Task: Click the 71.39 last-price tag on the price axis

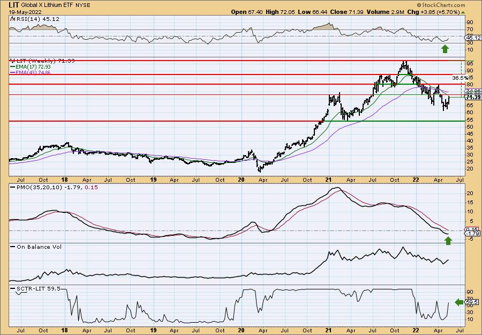Action: [x=473, y=97]
